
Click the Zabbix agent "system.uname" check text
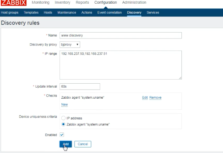click(x=83, y=98)
